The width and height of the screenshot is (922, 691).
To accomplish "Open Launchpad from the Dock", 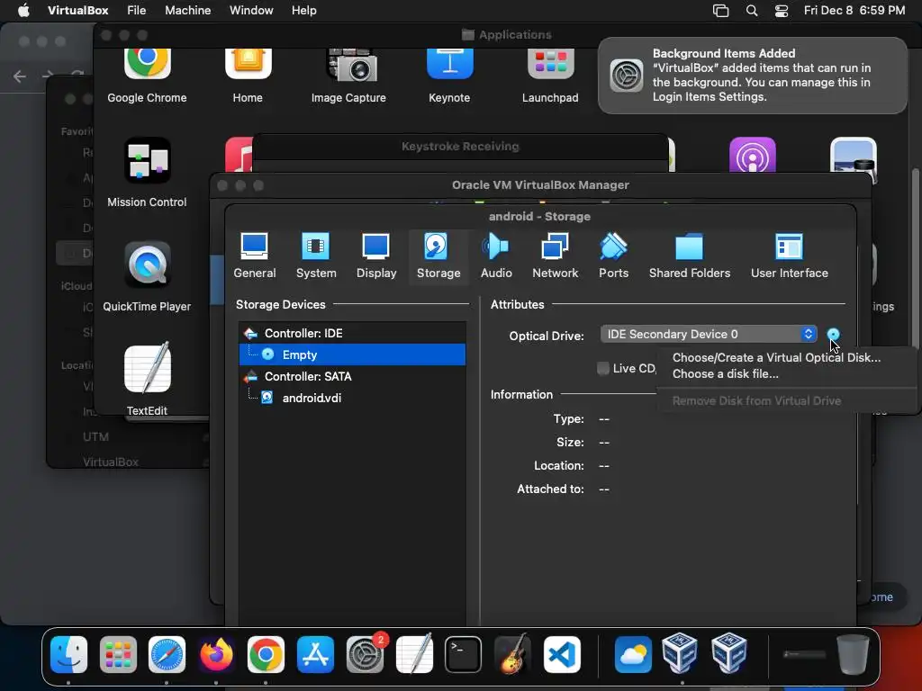I will 118,655.
